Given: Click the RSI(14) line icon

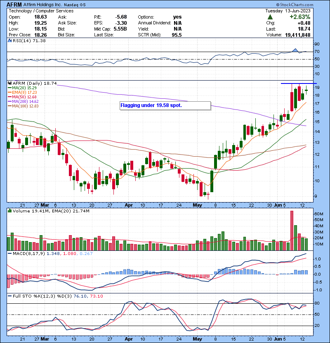Looking at the screenshot, I should [9, 41].
